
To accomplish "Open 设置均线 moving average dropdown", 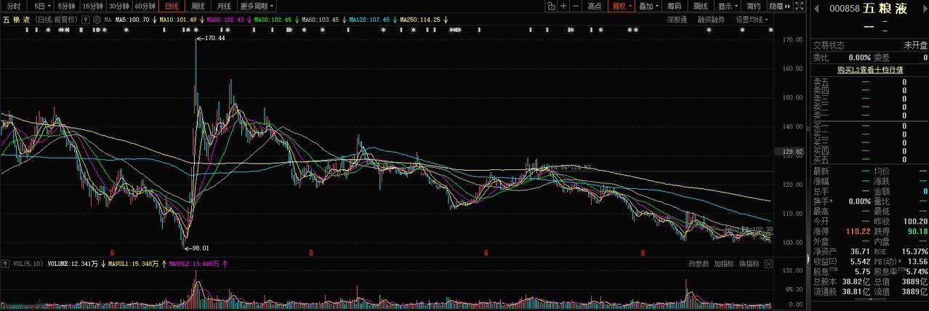I will [x=752, y=20].
